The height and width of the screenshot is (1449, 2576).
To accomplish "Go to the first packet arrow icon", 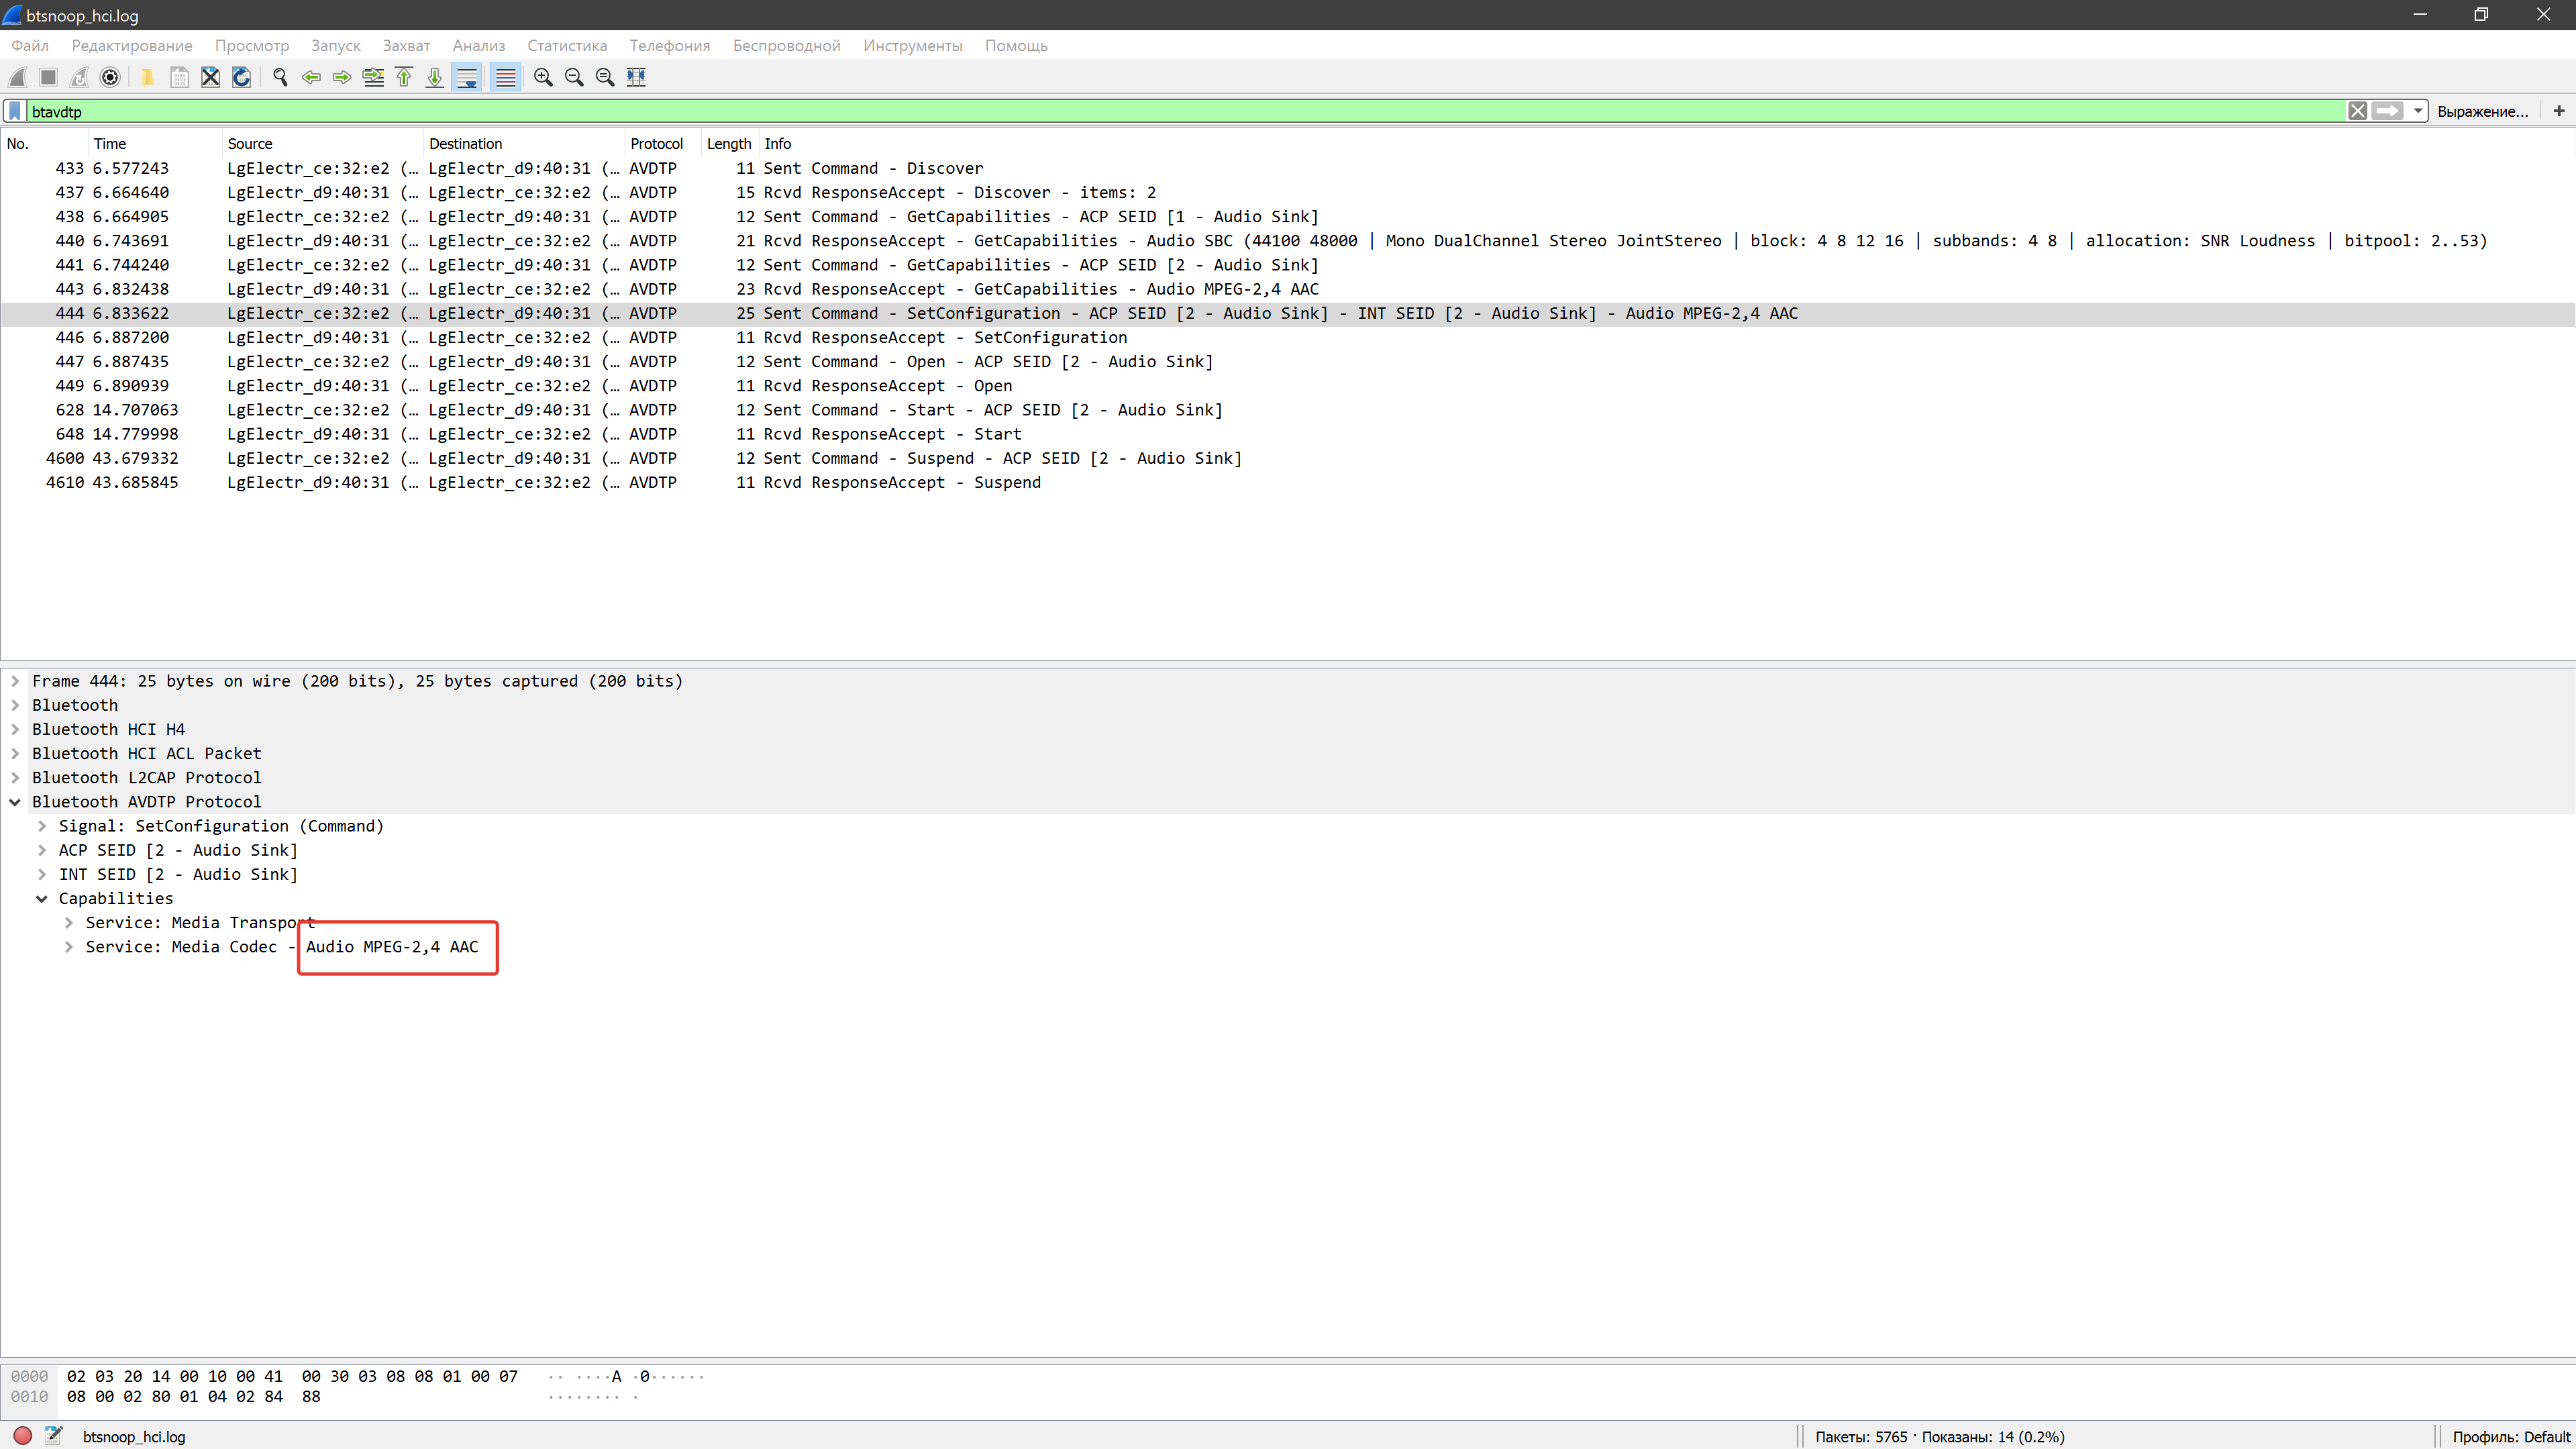I will click(x=404, y=77).
